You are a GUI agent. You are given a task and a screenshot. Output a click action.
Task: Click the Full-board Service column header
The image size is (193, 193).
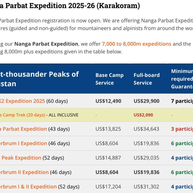[146, 79]
